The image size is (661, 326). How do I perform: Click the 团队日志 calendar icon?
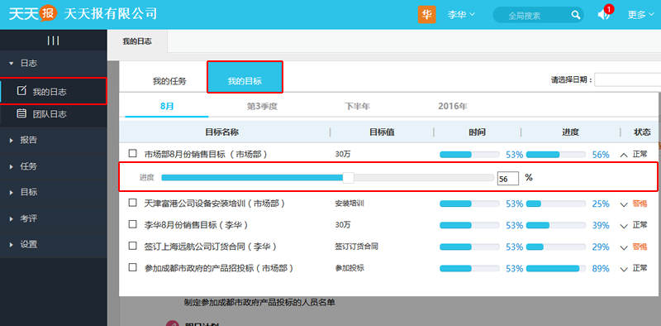(21, 113)
